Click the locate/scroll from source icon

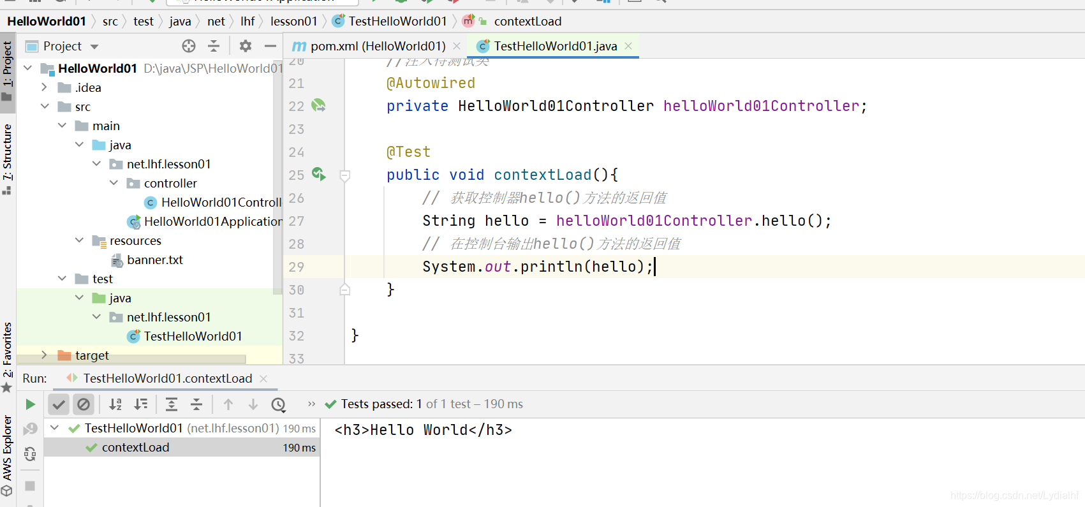[x=188, y=46]
